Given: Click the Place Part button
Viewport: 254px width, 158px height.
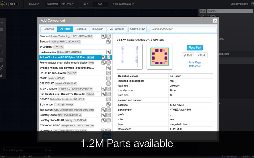Looking at the screenshot, I should click(x=195, y=48).
